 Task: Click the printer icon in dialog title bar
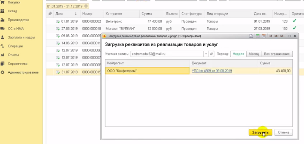[251, 36]
